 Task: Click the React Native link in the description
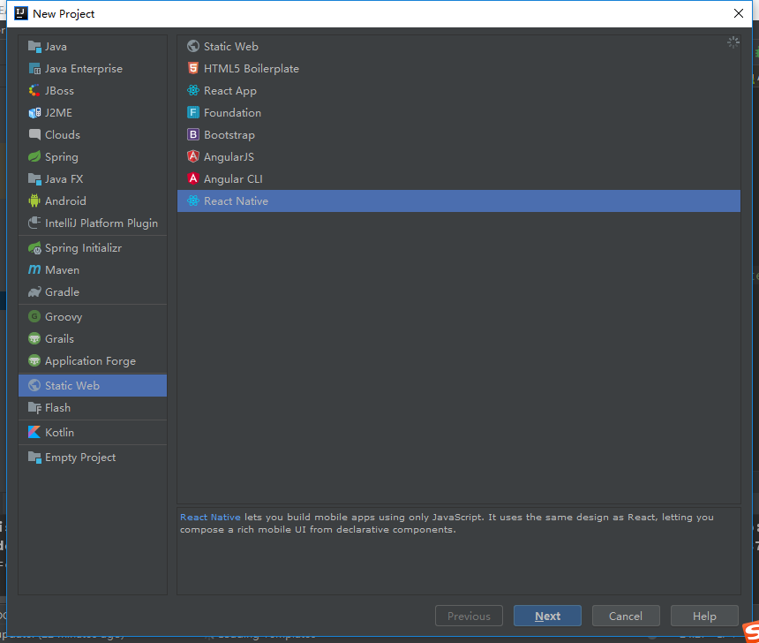point(210,517)
